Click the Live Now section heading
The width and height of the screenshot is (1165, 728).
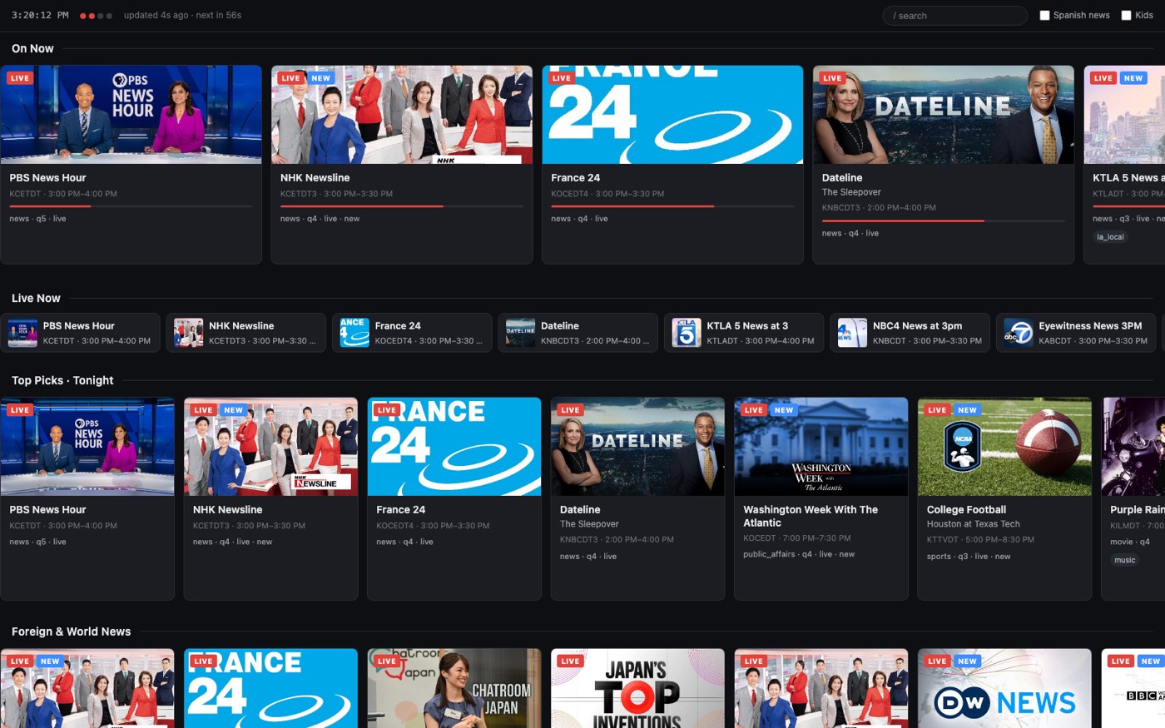(x=36, y=298)
